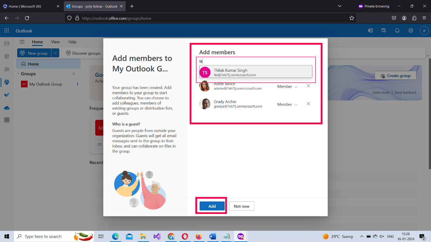Viewport: 431px width, 242px height.
Task: Remove Grady Archie from members list
Action: [x=308, y=104]
